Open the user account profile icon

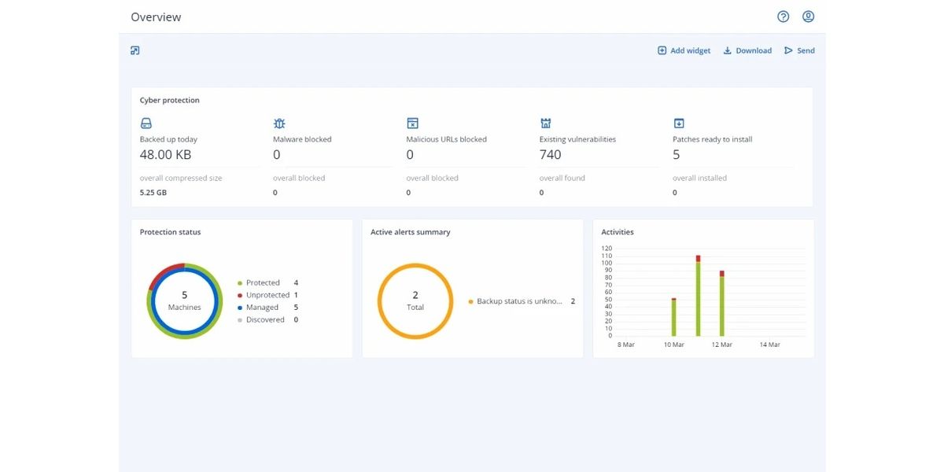808,17
